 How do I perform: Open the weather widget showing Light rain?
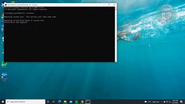[x=152, y=102]
